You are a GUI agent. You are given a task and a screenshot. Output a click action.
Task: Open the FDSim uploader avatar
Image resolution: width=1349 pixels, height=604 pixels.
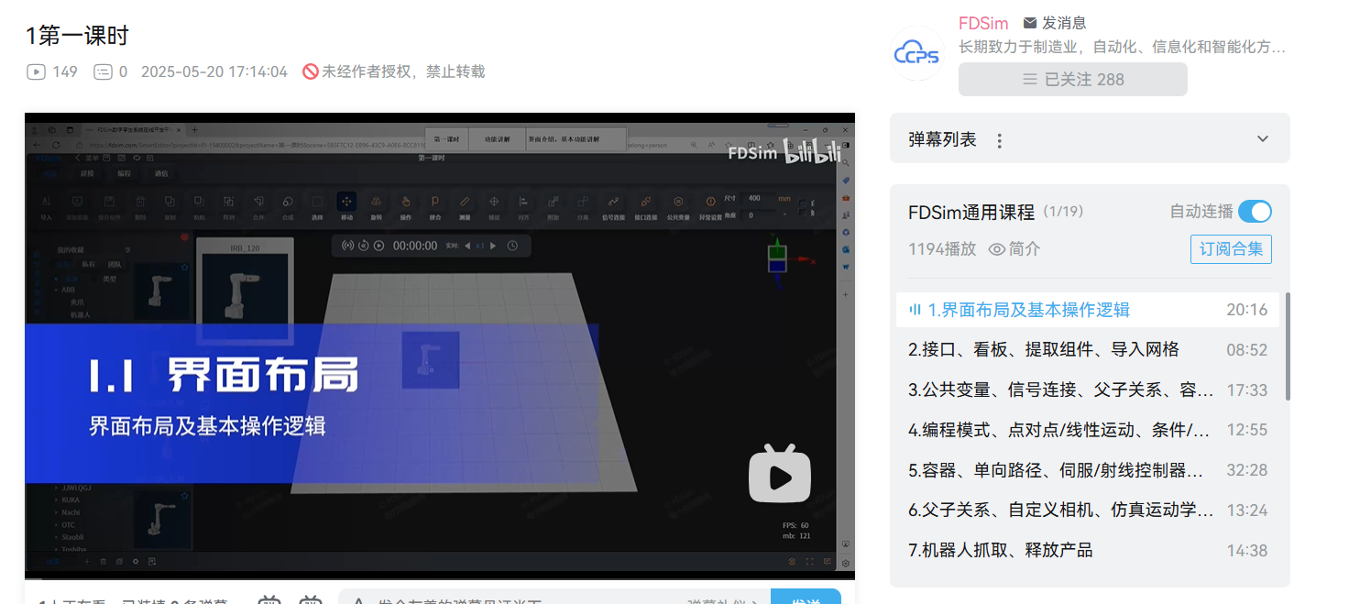coord(917,53)
